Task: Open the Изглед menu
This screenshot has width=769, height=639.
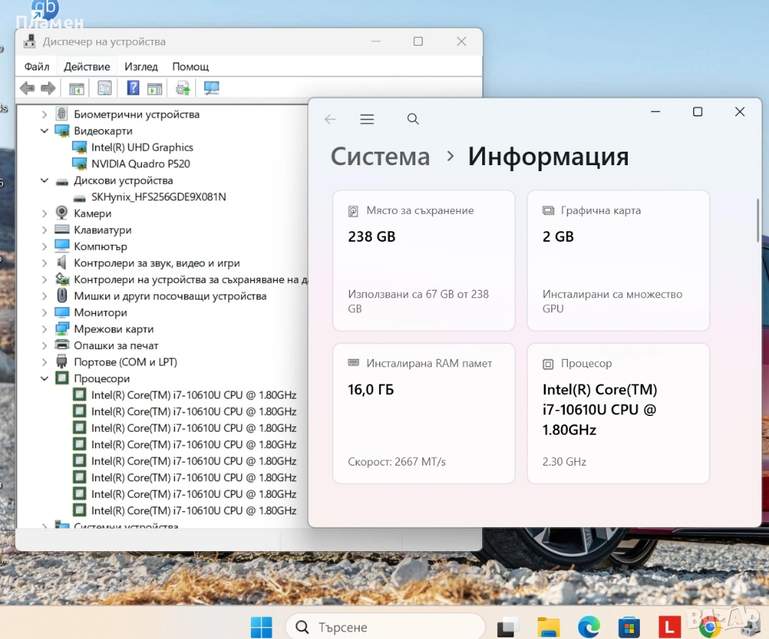Action: click(x=141, y=67)
